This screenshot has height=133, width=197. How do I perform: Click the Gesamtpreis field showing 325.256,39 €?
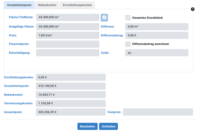pyautogui.click(x=71, y=112)
